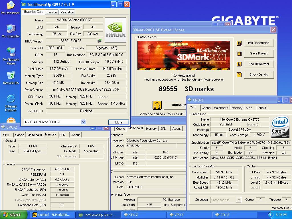This screenshot has height=219, width=292.
Task: Click the magnifier icon beside Show Details
Action: tap(239, 75)
